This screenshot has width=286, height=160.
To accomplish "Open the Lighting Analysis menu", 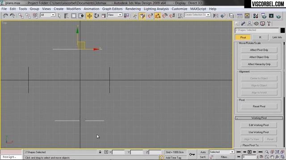I will tap(156, 9).
